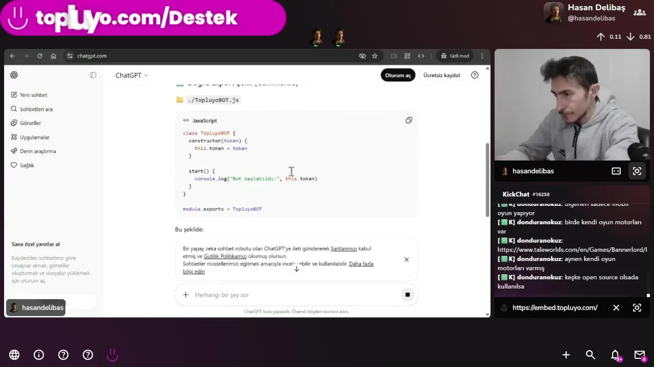Click the ./TopluyoBOT.js file name
Viewport: 654px width, 367px height.
click(x=214, y=100)
